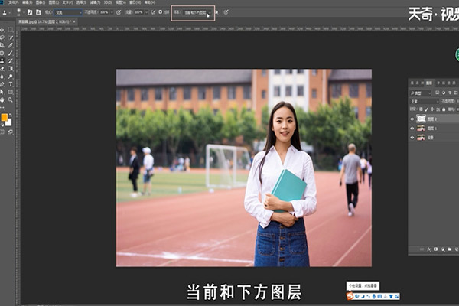
Task: Select the Eyedropper tool
Action: click(x=11, y=45)
